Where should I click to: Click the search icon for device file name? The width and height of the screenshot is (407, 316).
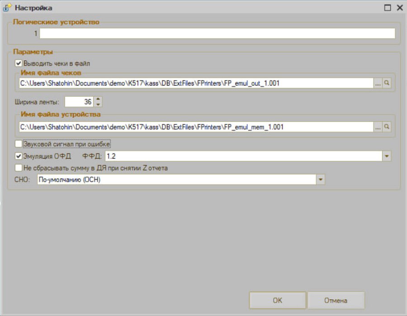click(387, 127)
